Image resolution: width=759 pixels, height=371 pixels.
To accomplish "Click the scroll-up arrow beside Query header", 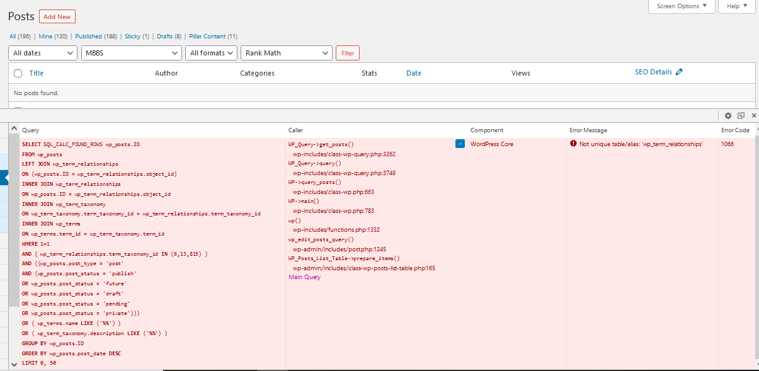I will pos(14,130).
